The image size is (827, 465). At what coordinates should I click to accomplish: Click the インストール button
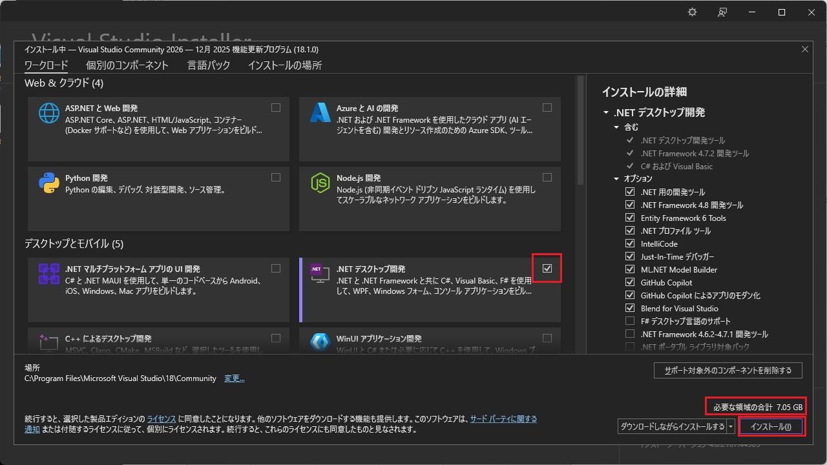[x=771, y=427]
